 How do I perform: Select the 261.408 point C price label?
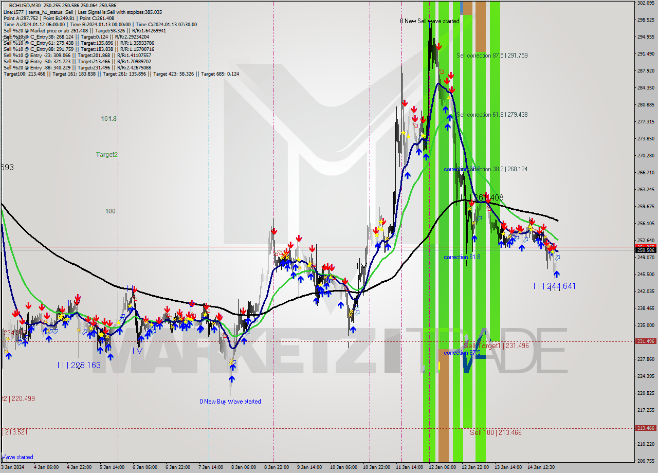(x=488, y=197)
